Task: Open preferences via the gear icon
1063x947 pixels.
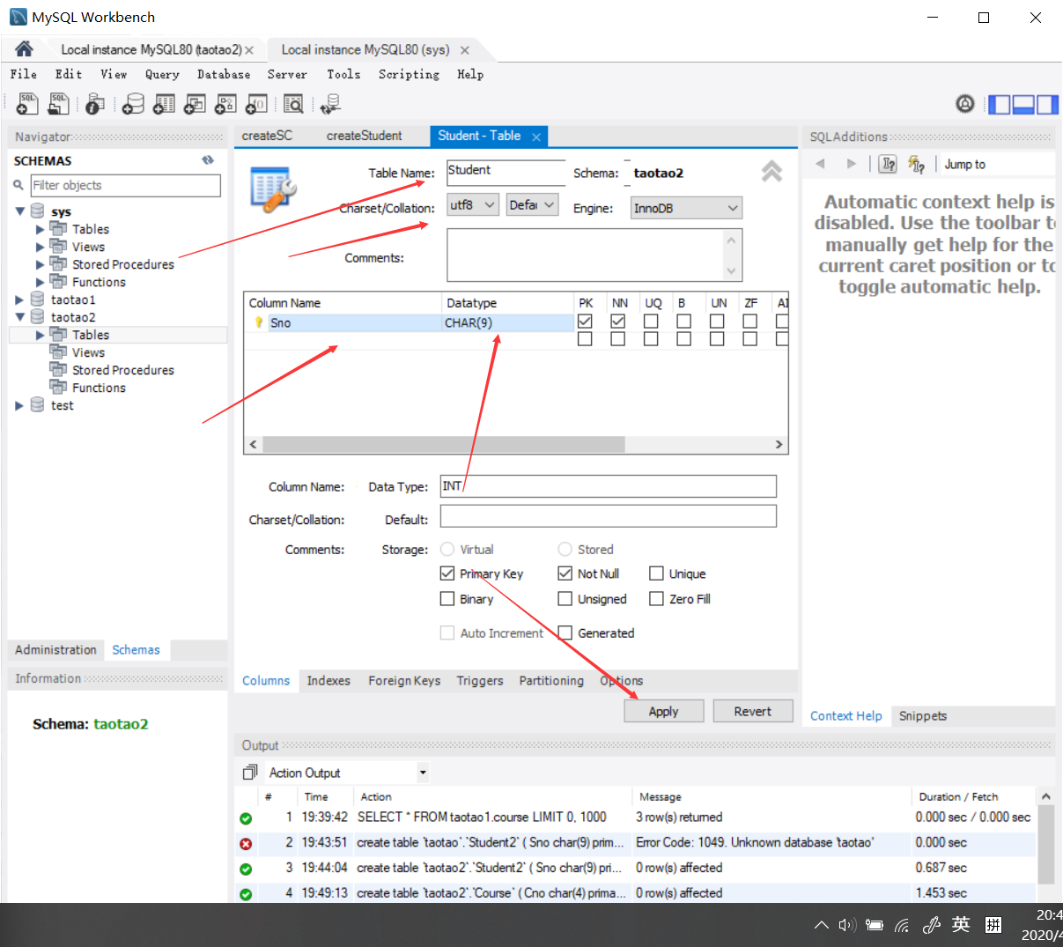Action: click(x=965, y=104)
